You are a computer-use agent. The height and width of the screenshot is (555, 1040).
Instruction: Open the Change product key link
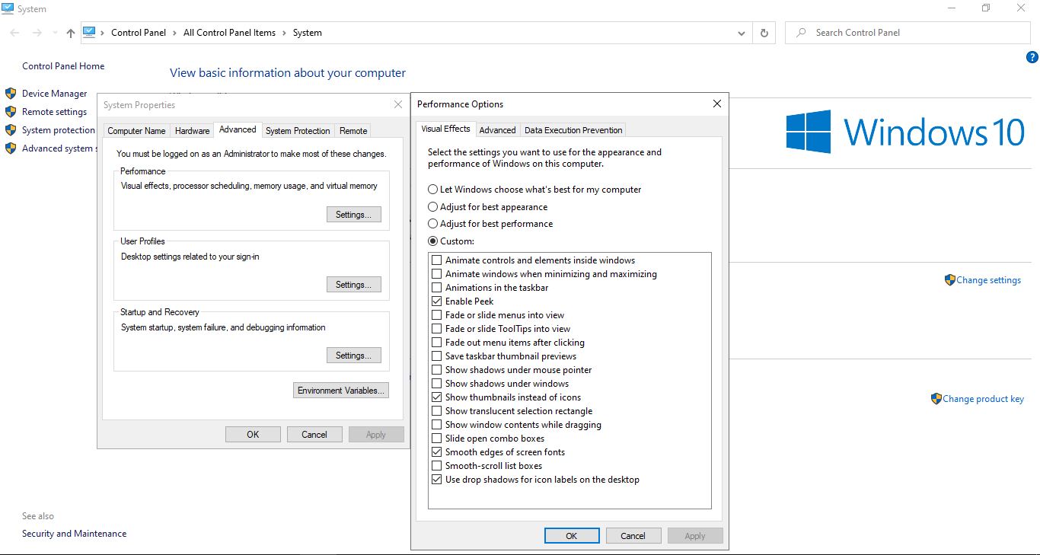(x=984, y=399)
